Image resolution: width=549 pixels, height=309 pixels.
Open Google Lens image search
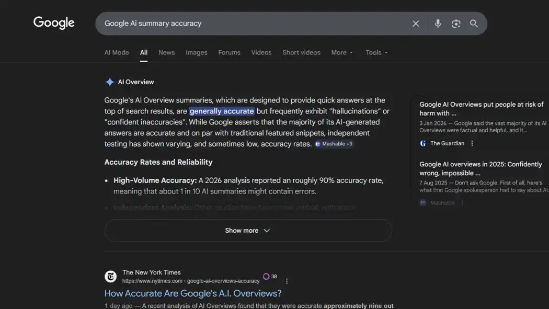[x=455, y=23]
